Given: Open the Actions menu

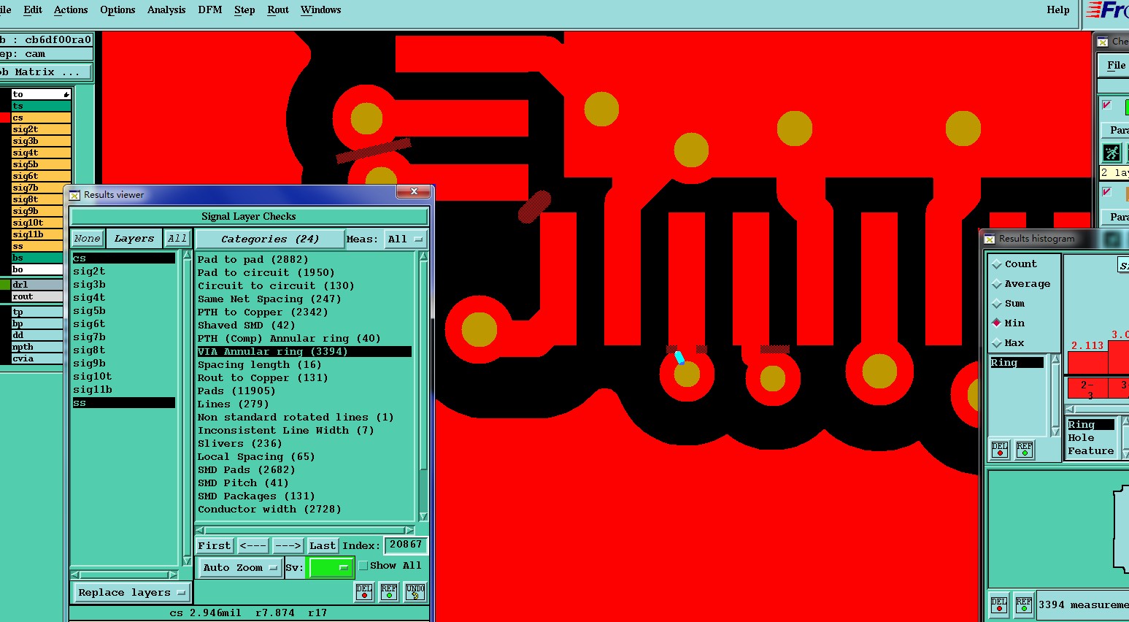Looking at the screenshot, I should 71,9.
